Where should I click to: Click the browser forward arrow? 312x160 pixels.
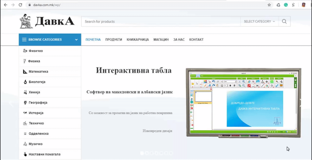(x=13, y=5)
